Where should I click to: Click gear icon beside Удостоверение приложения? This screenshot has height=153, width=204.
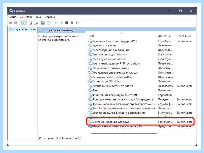point(90,50)
